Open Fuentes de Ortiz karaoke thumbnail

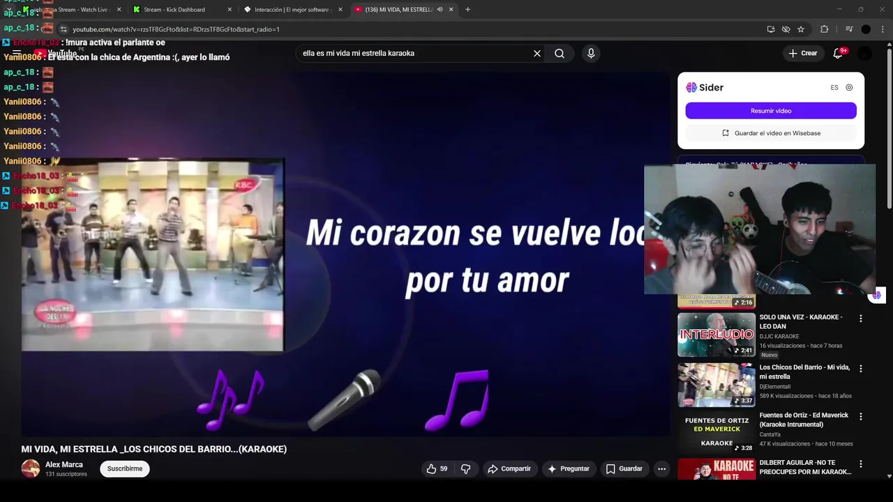coord(716,432)
